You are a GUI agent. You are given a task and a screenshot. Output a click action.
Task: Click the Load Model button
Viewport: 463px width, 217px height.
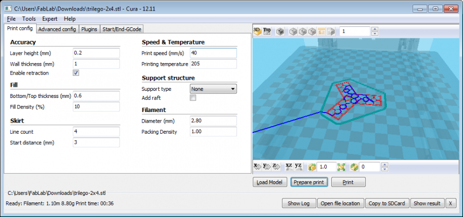[x=270, y=182]
